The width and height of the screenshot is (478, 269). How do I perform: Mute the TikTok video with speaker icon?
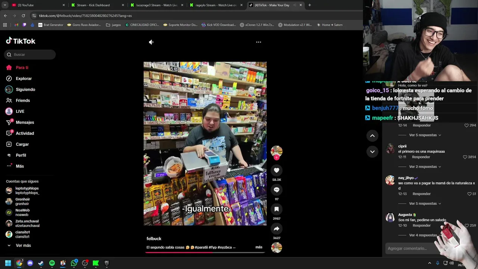(x=151, y=42)
